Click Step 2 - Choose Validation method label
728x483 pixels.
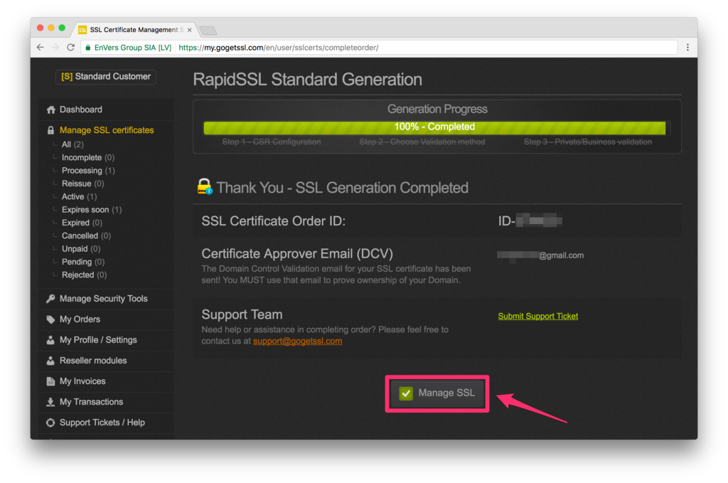point(422,142)
